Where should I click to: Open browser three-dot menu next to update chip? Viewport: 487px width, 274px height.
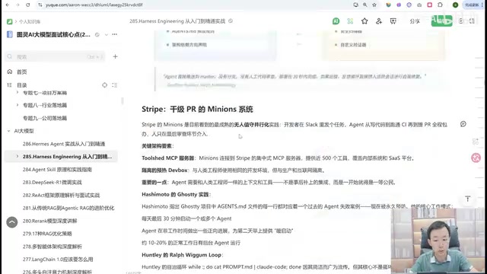pos(482,5)
